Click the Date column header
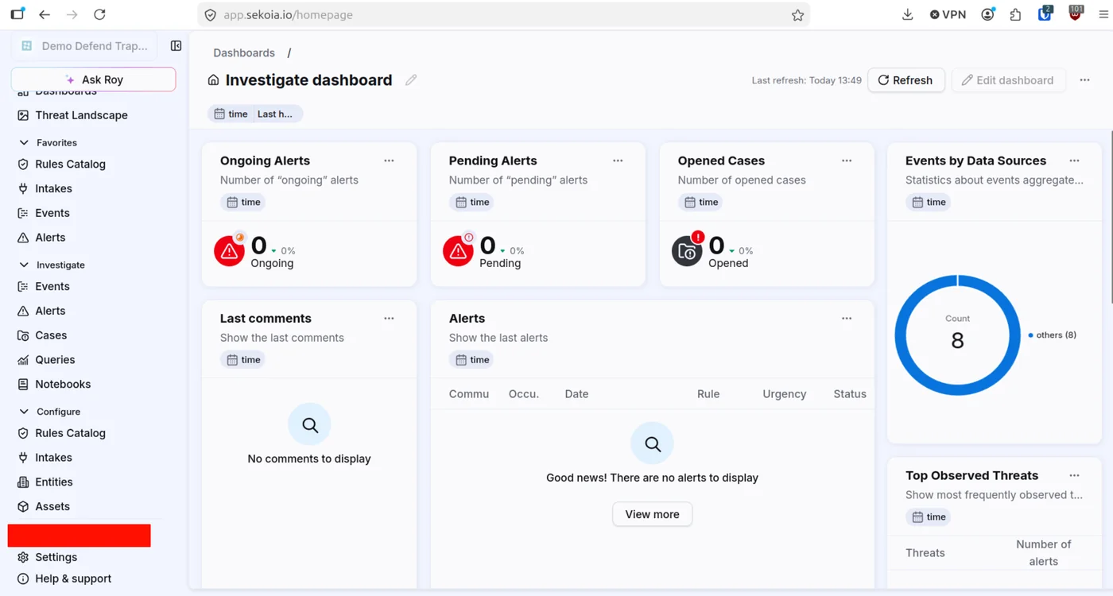1113x596 pixels. tap(576, 394)
